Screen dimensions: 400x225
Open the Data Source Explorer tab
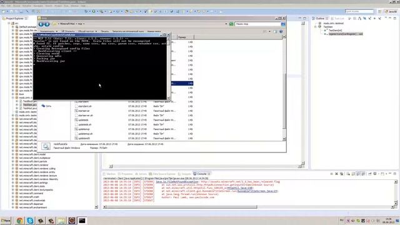[162, 174]
